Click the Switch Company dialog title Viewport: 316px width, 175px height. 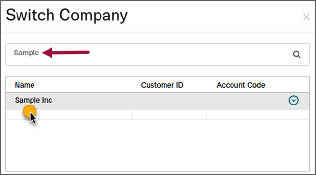pos(67,16)
